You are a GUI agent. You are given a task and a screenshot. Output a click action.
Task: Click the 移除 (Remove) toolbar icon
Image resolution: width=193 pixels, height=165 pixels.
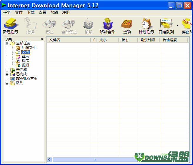coord(88,24)
